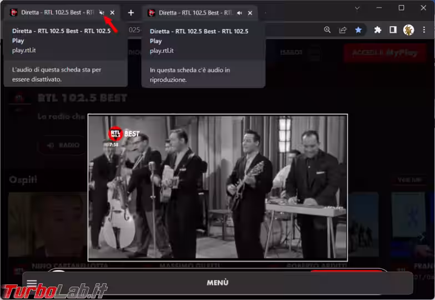This screenshot has height=300, width=435.
Task: Toggle the browser side panel icon
Action: point(393,30)
